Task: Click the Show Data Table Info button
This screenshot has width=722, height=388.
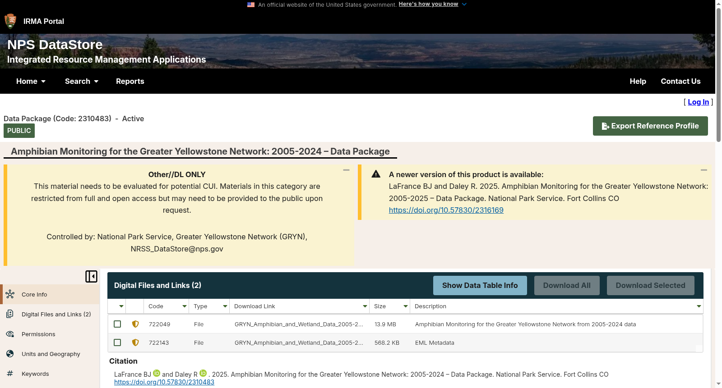Action: tap(480, 285)
